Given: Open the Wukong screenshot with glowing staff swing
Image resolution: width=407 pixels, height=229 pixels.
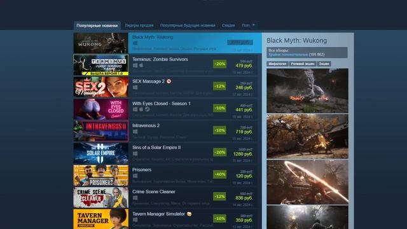Looking at the screenshot, I should [x=307, y=182].
